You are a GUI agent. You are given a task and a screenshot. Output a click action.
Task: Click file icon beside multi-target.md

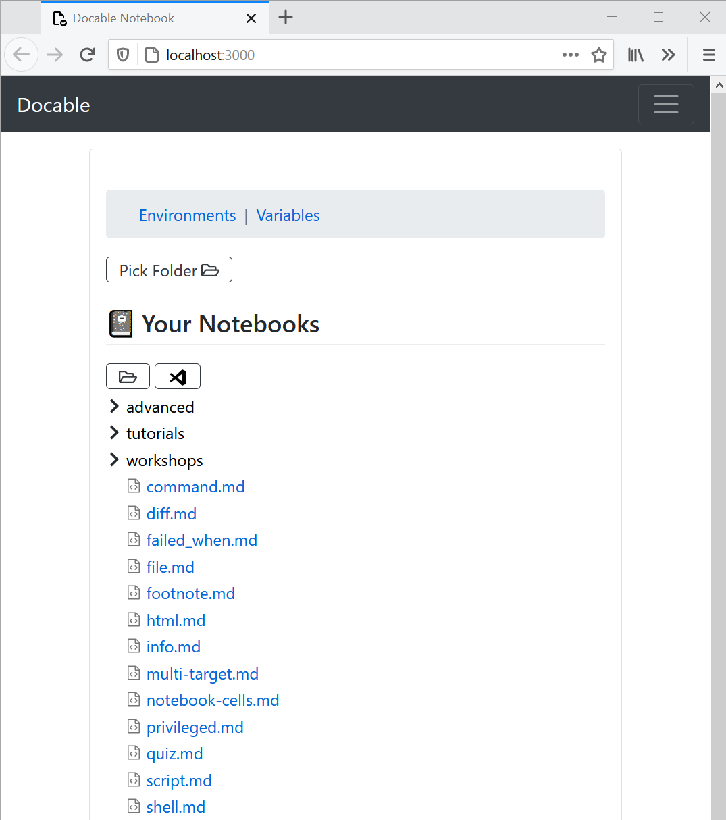(x=134, y=673)
